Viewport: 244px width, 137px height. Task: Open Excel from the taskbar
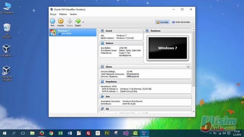point(60,133)
